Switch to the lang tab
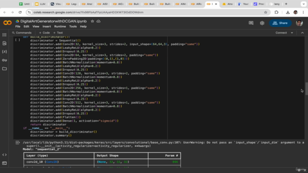The width and height of the screenshot is (308, 173). pos(275,4)
